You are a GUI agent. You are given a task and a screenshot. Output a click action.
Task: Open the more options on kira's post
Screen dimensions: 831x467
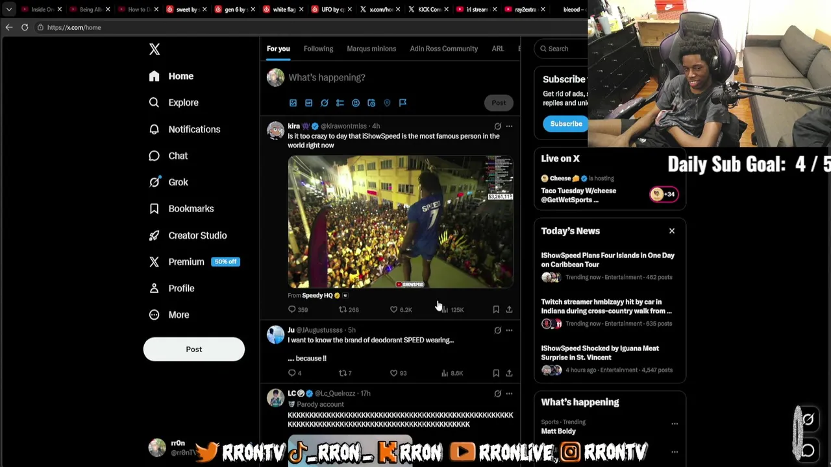click(x=509, y=126)
